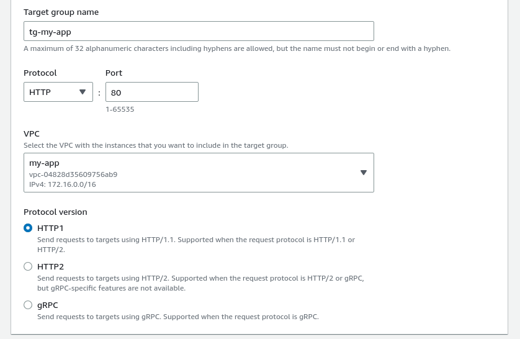
Task: Click the 'Protocol version' heading
Action: pyautogui.click(x=55, y=212)
